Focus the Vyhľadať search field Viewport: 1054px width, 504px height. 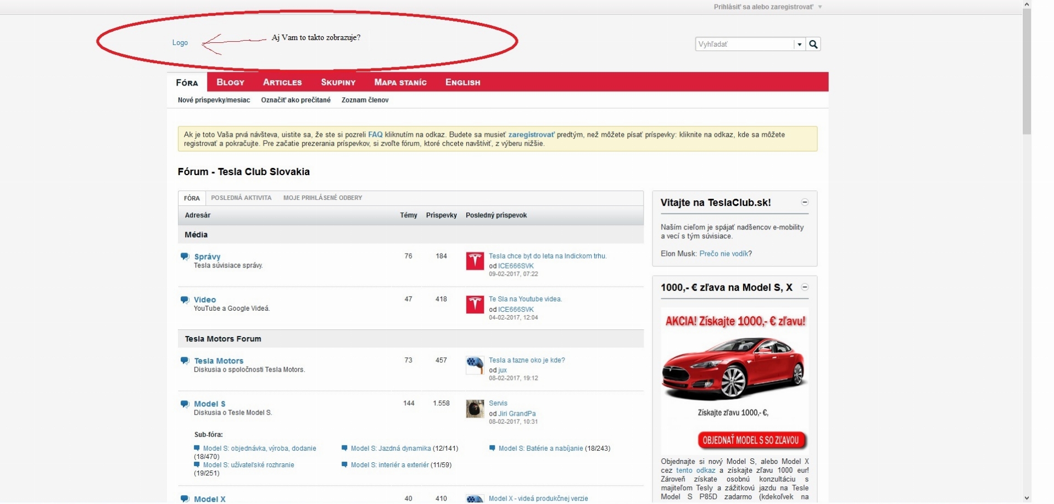coord(745,44)
